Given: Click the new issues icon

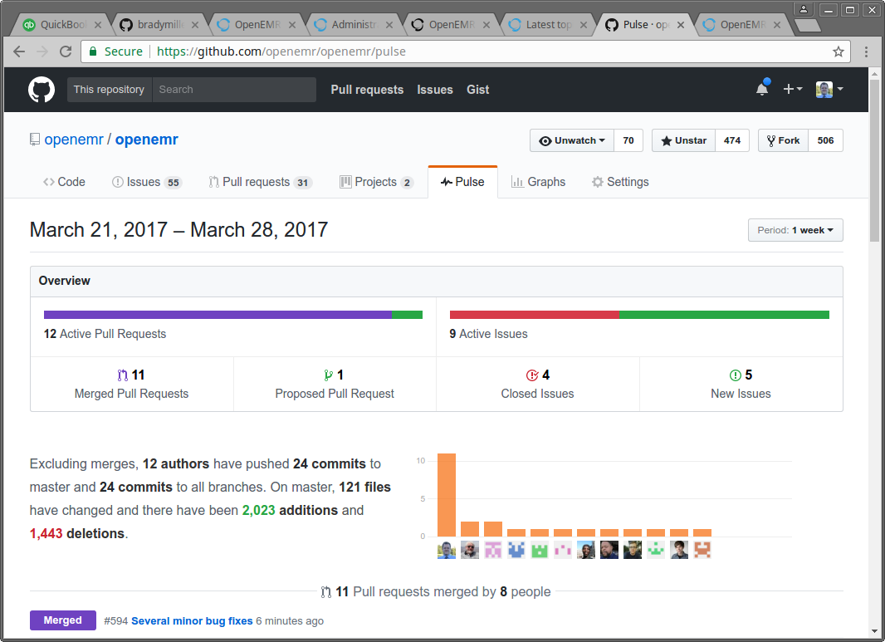Looking at the screenshot, I should tap(735, 375).
